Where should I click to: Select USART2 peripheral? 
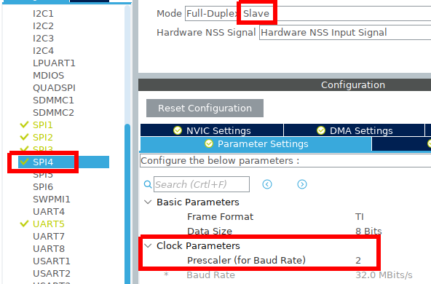pyautogui.click(x=52, y=273)
